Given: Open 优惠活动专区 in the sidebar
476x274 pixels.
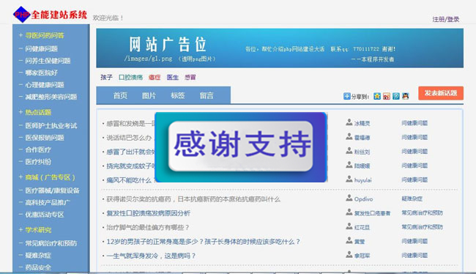Looking at the screenshot, I should 45,215.
